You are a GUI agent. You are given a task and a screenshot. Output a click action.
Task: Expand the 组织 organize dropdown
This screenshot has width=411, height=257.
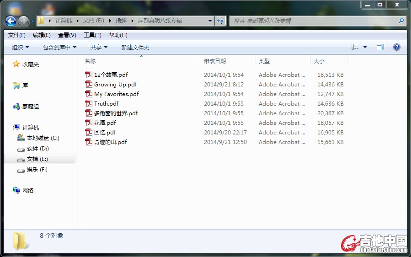coord(20,47)
